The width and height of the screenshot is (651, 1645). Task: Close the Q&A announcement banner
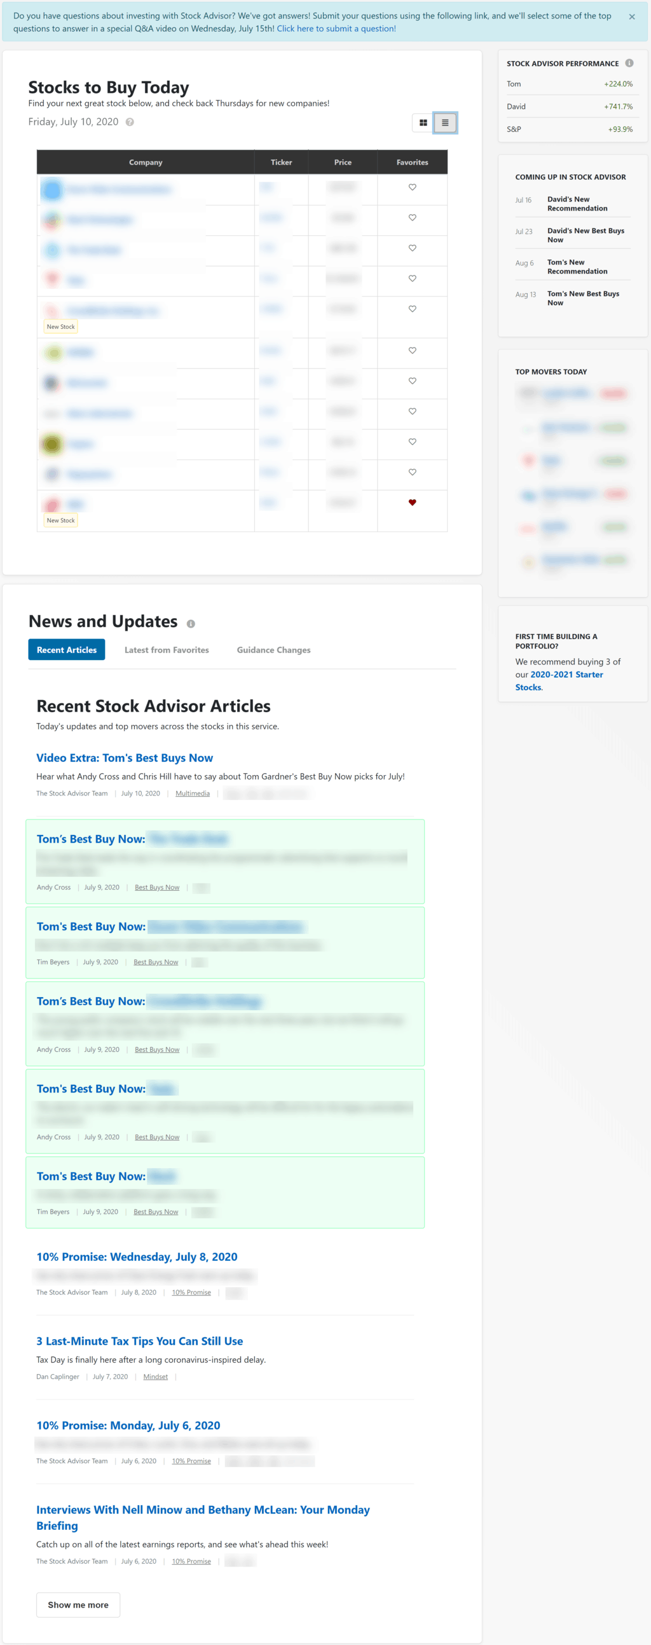click(x=631, y=17)
